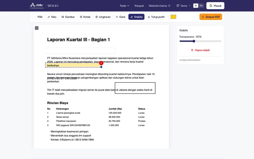Click the '48.500.000' amount cell

coord(114,117)
